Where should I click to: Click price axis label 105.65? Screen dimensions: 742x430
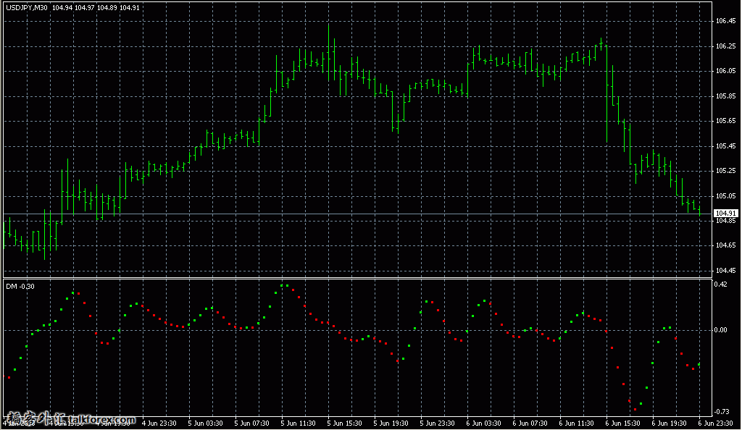[x=725, y=121]
